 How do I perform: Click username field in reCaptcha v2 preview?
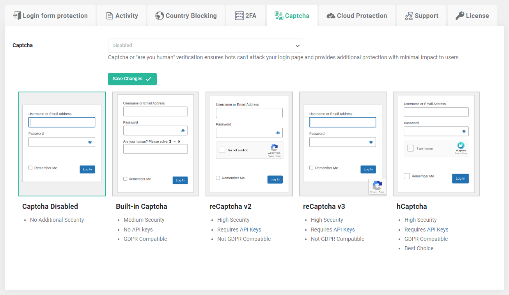[x=249, y=113]
